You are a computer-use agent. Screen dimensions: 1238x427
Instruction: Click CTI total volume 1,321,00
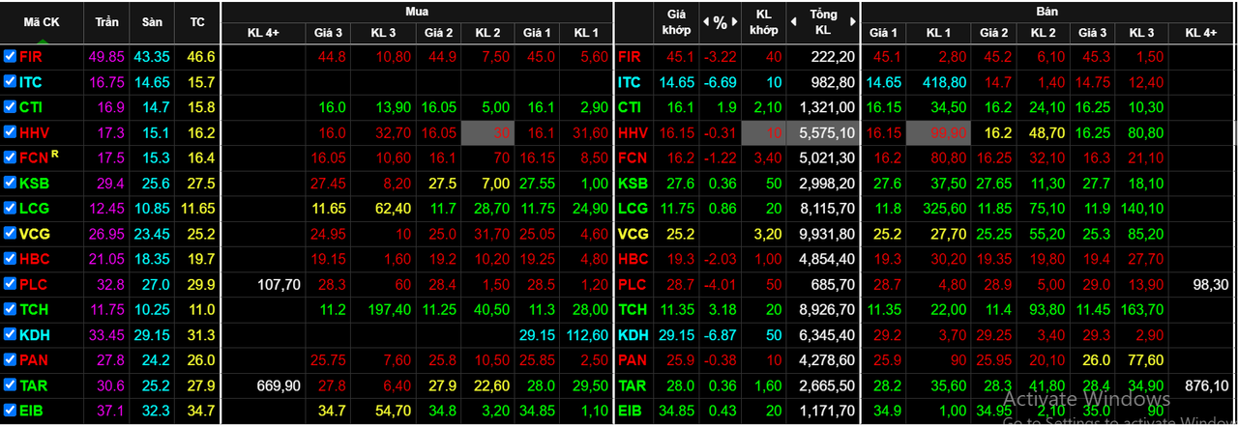[x=826, y=107]
